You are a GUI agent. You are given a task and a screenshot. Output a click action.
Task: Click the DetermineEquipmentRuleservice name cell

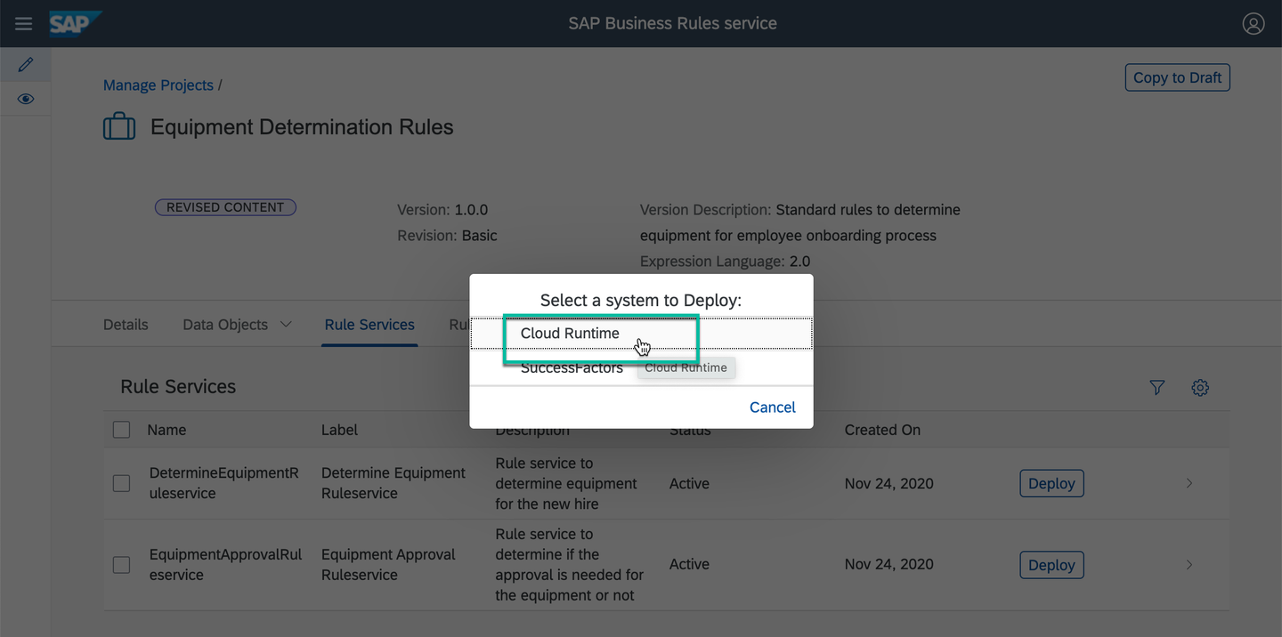tap(224, 483)
